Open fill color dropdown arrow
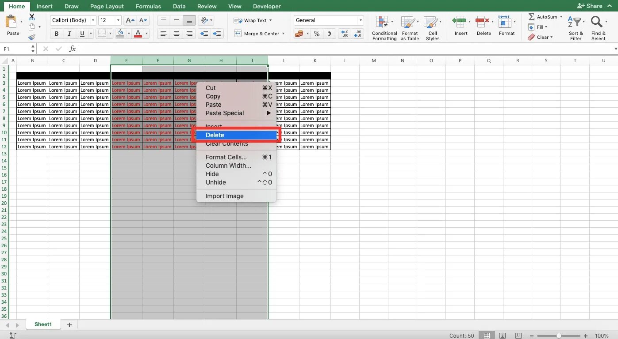Screen dimensions: 618x339 point(129,34)
